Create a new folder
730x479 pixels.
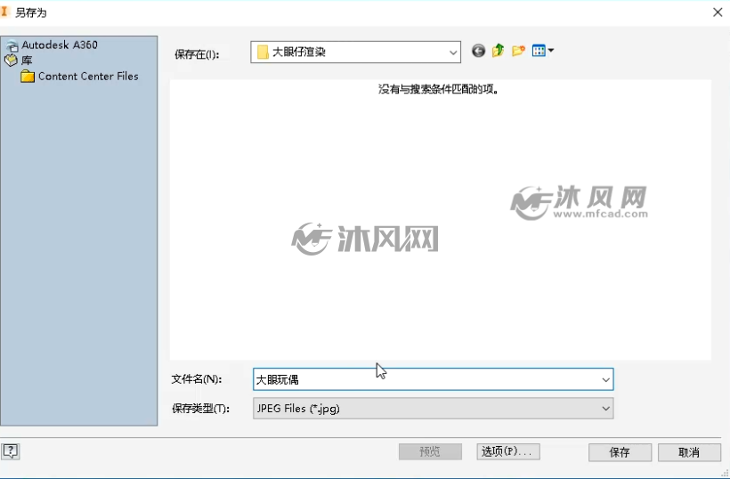[518, 50]
